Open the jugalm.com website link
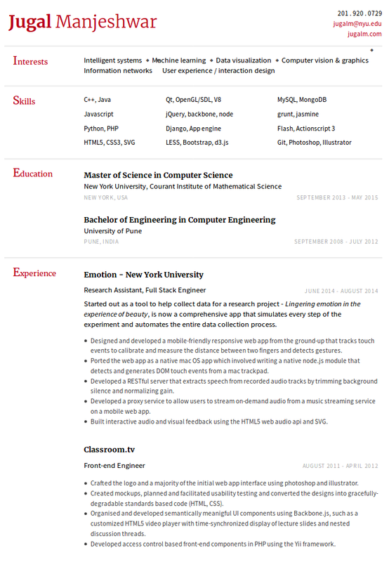The image size is (389, 562). 364,34
